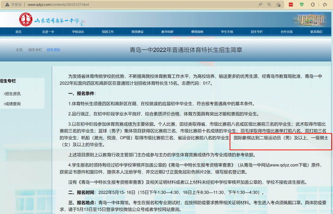Switch to the 教学科研 navigation tab
The image size is (333, 214).
167,31
